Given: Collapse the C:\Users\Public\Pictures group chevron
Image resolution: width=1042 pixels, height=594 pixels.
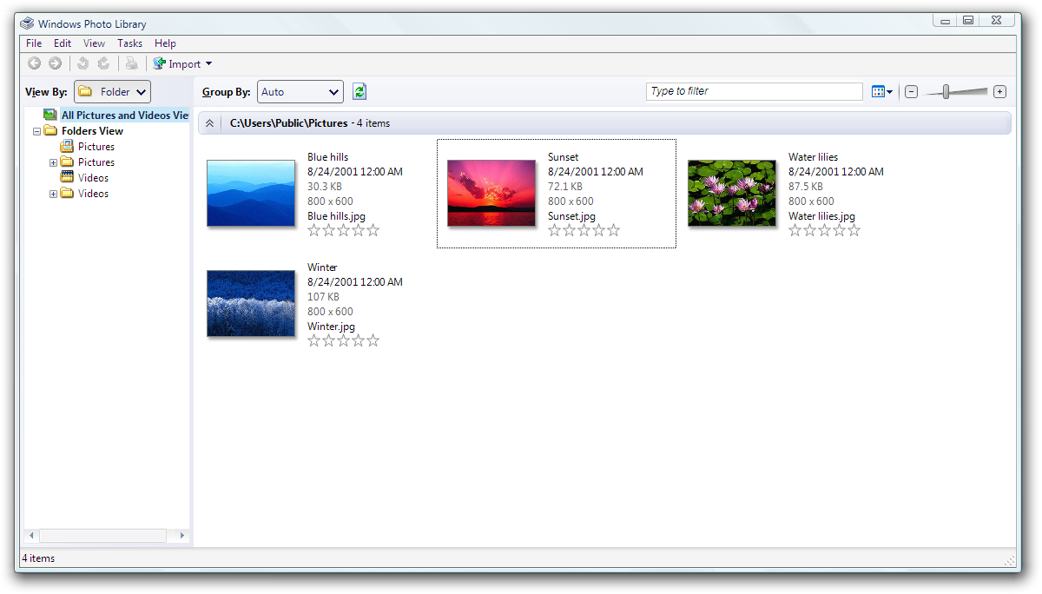Looking at the screenshot, I should click(x=209, y=123).
